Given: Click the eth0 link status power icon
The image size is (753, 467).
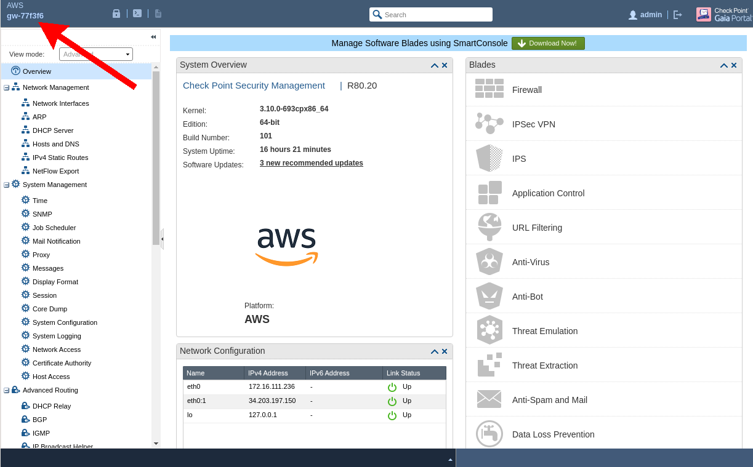Looking at the screenshot, I should coord(392,387).
